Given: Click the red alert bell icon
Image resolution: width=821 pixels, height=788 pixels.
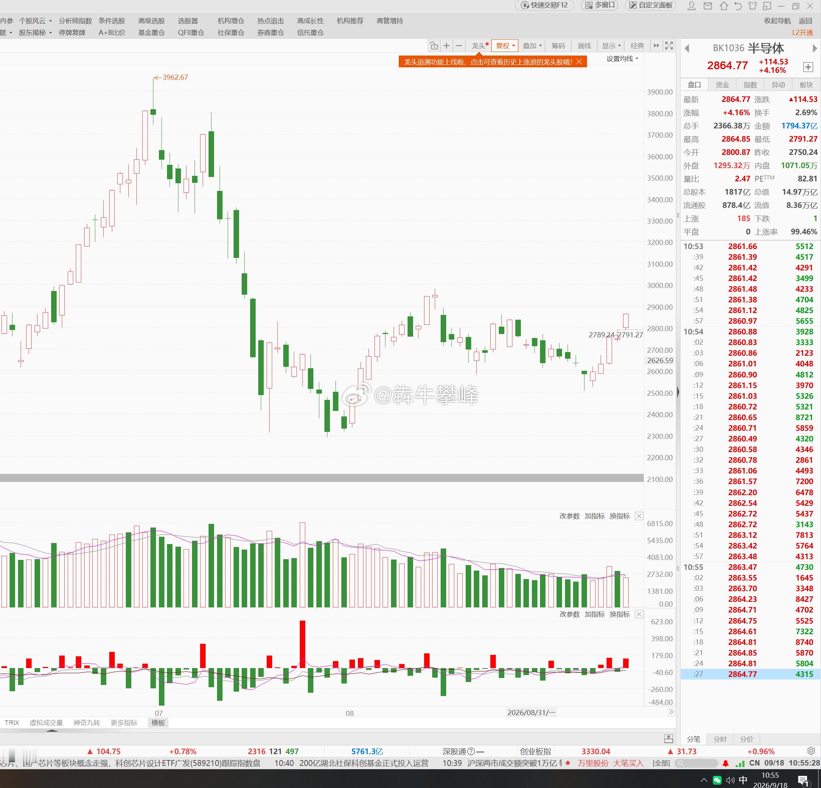Looking at the screenshot, I should pyautogui.click(x=726, y=763).
